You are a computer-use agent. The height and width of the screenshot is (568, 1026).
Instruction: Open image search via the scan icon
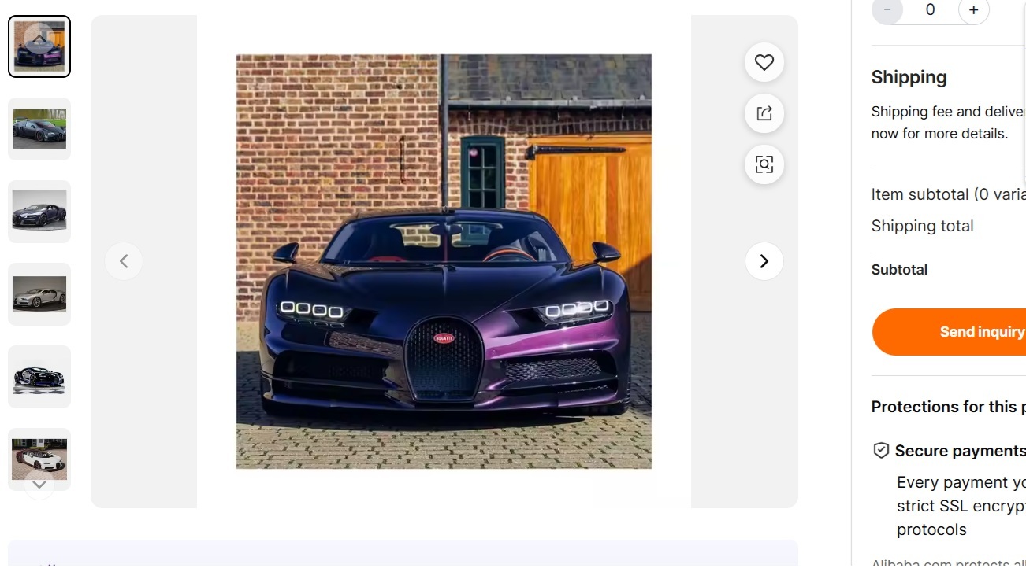[764, 164]
